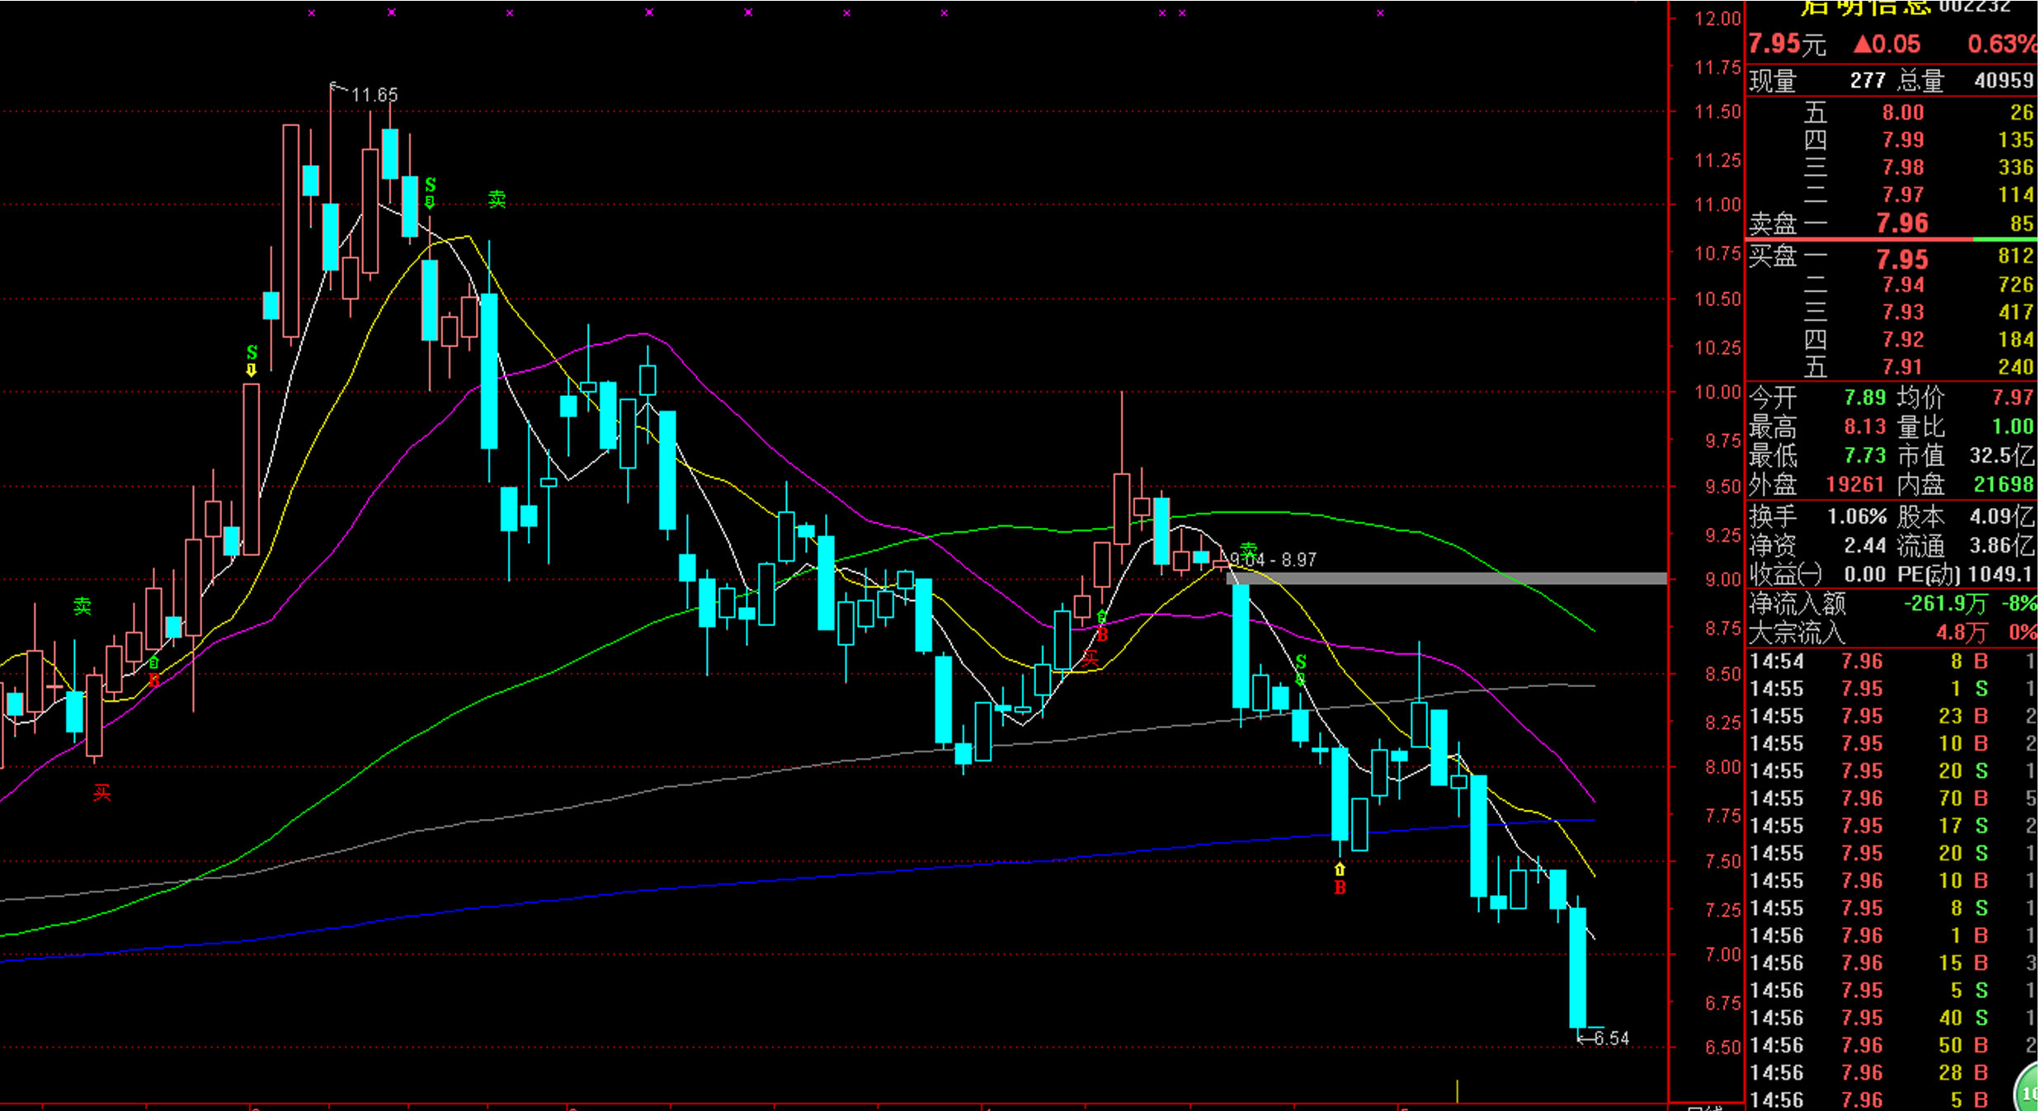Click the 内盘 21698 value
This screenshot has width=2040, height=1111.
pyautogui.click(x=2004, y=484)
